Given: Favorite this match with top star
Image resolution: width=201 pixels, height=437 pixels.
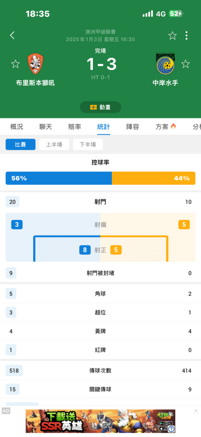Looking at the screenshot, I should pos(172,35).
